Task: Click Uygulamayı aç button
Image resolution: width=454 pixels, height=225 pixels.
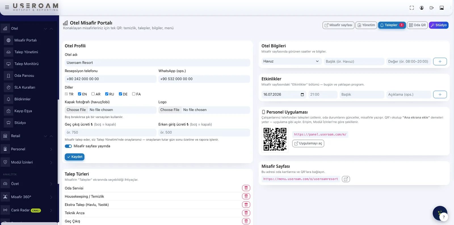Action: click(308, 143)
